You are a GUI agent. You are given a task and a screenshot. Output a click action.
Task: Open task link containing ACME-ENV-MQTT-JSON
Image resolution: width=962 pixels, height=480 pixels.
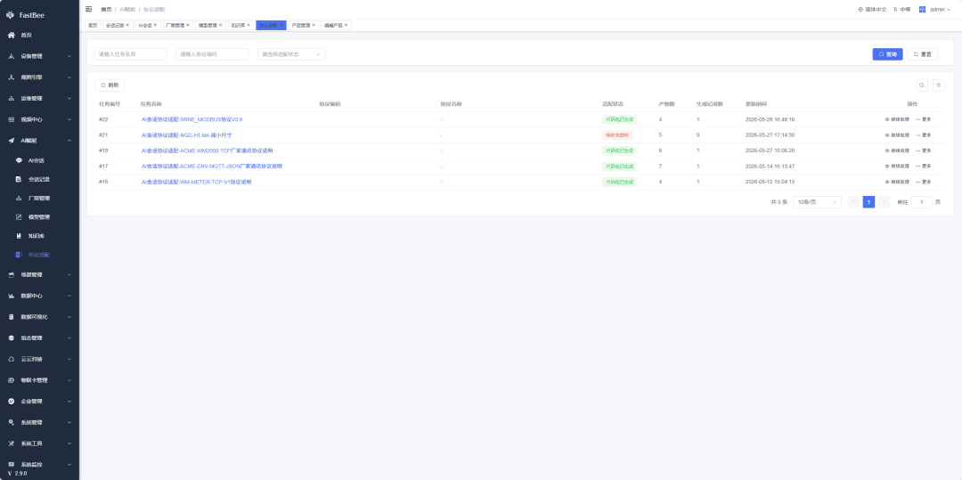tap(212, 167)
